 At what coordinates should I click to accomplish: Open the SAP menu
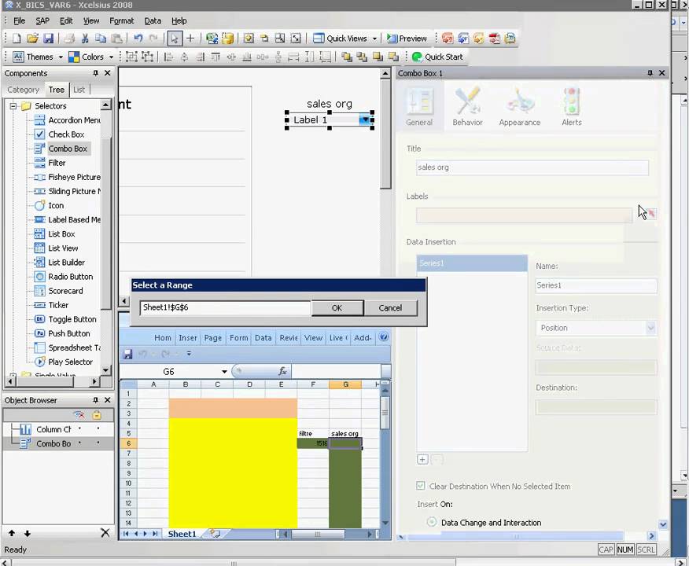42,20
